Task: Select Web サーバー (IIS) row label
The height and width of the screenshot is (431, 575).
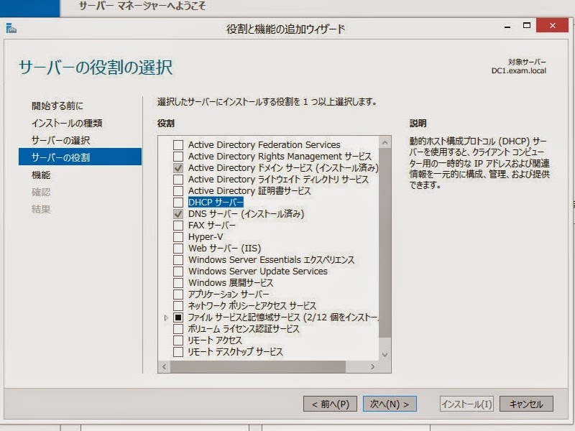Action: [x=224, y=249]
